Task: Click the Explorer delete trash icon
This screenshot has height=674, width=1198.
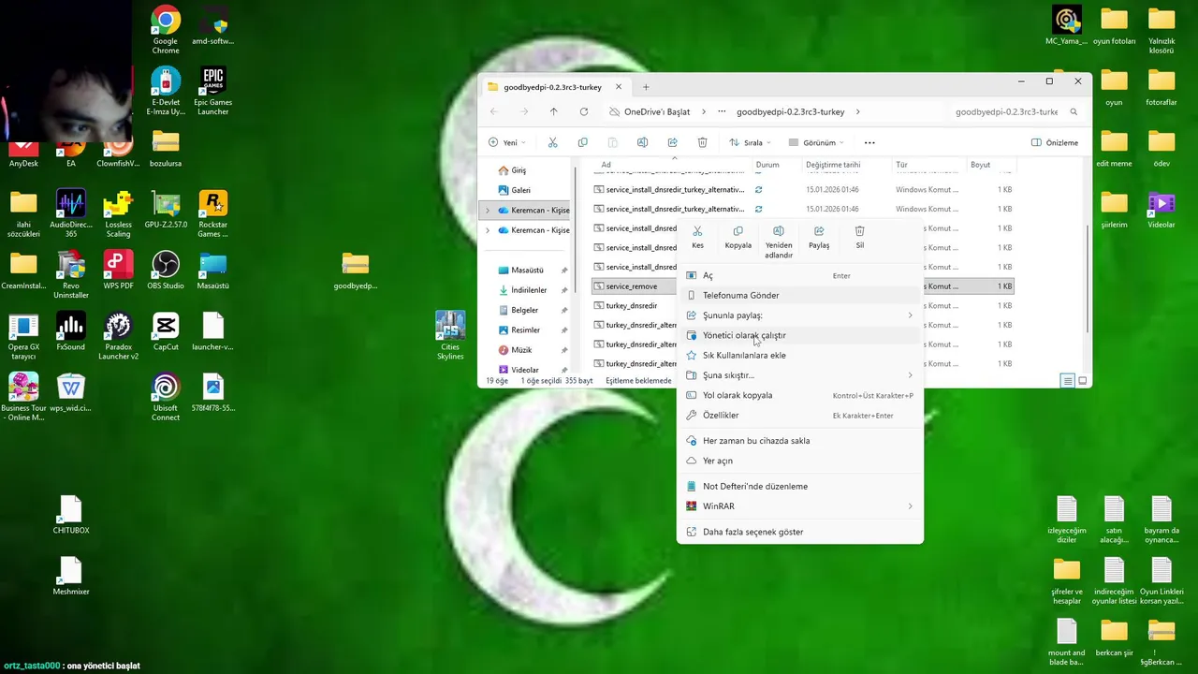Action: (x=702, y=142)
